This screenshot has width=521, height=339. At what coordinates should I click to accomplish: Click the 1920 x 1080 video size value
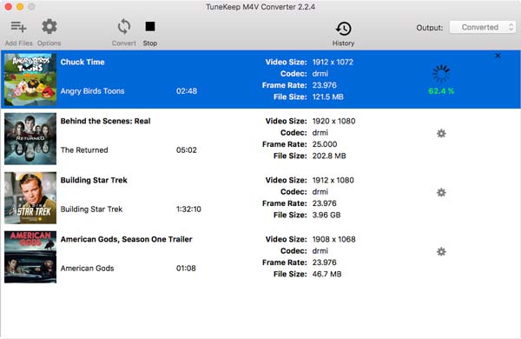coord(333,121)
